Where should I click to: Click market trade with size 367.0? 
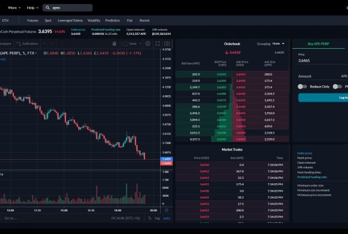click(x=232, y=171)
